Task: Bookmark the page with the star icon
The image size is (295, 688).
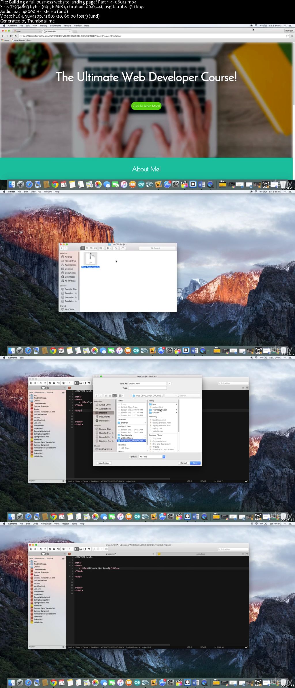Action: (287, 36)
